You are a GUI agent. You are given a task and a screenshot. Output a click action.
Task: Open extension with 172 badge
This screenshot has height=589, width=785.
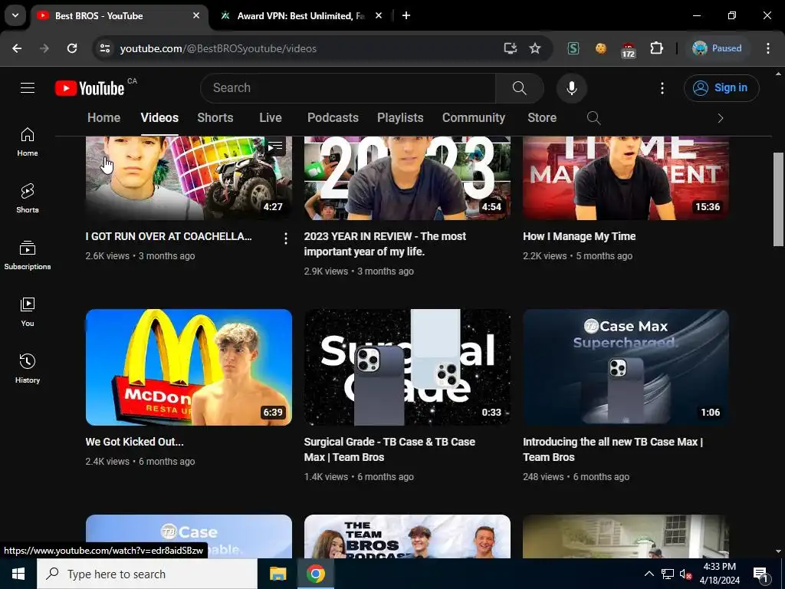629,50
